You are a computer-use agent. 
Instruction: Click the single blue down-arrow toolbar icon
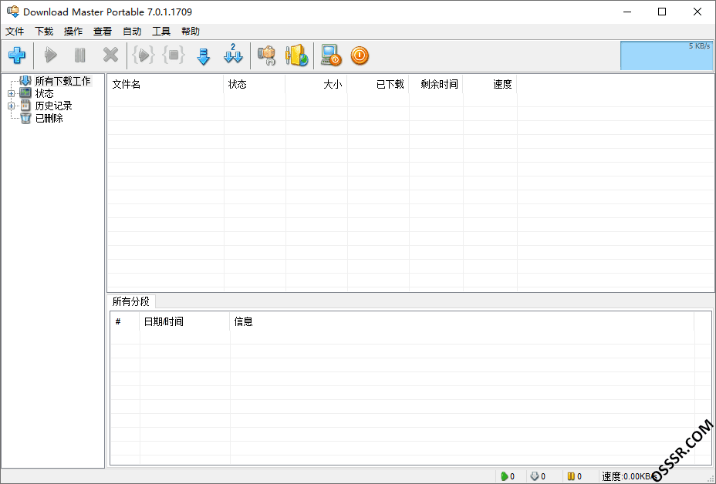tap(203, 55)
